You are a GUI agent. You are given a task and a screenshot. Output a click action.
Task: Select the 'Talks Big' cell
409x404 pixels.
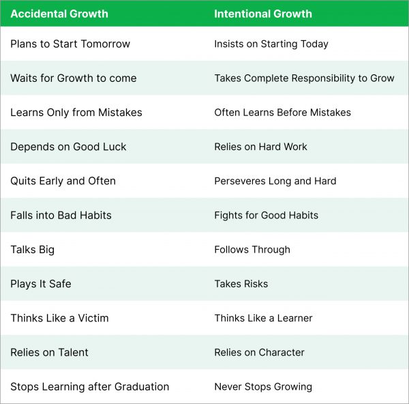(x=32, y=249)
